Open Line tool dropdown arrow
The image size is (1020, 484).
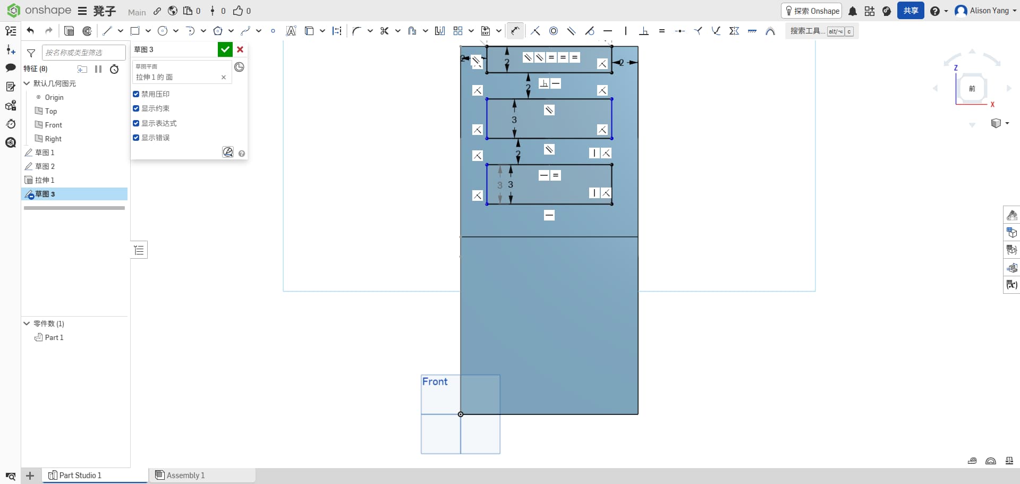coord(121,31)
